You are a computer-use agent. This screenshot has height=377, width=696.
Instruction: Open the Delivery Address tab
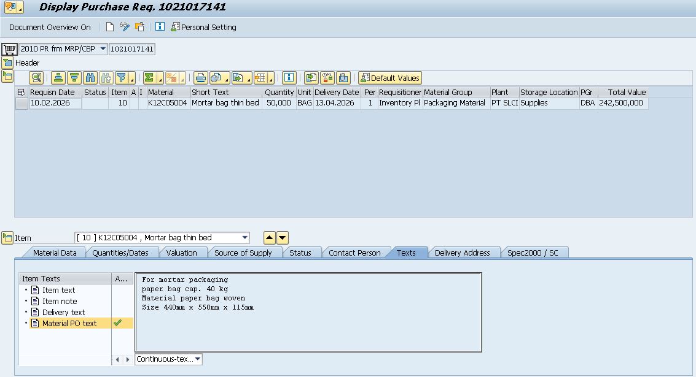pyautogui.click(x=462, y=253)
